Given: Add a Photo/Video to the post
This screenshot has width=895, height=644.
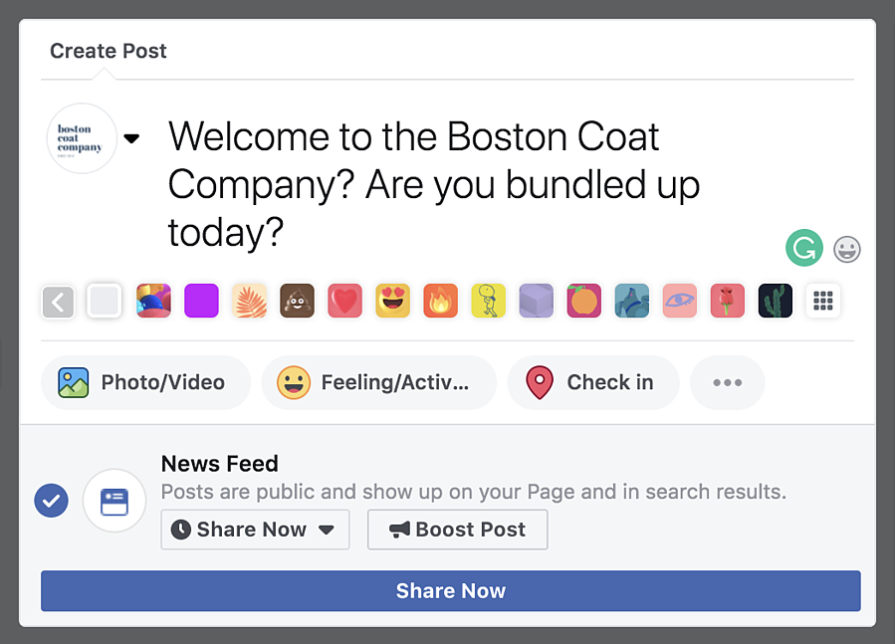Looking at the screenshot, I should coord(145,382).
